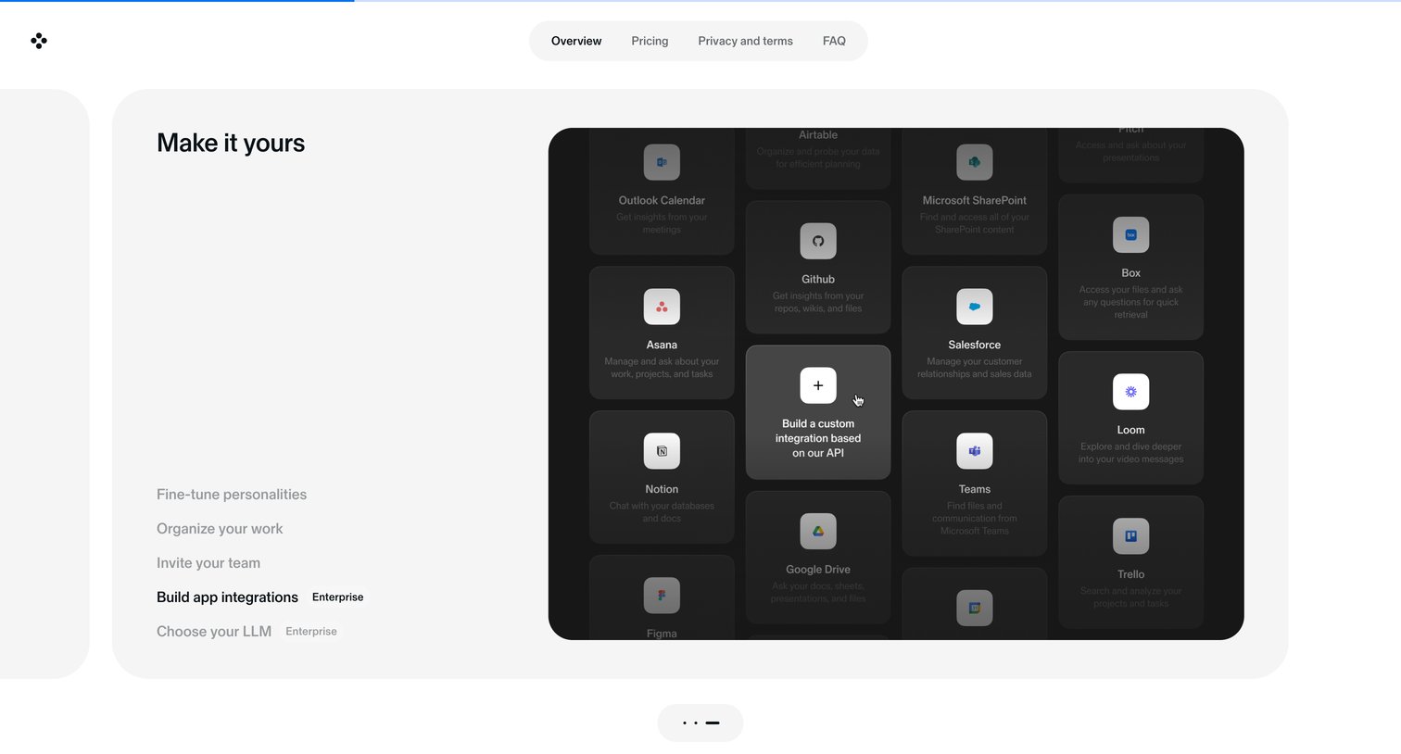Select Organize your work feature
The height and width of the screenshot is (754, 1401).
pos(220,529)
